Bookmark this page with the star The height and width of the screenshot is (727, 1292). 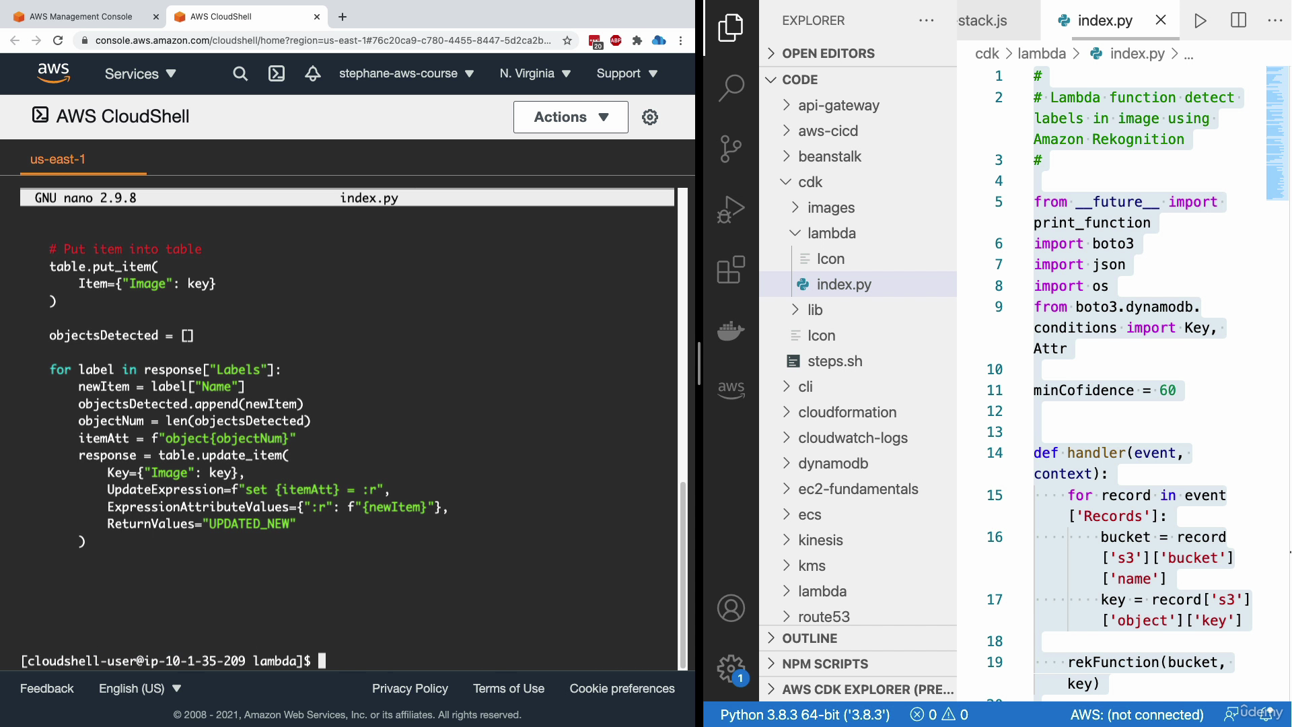(567, 40)
